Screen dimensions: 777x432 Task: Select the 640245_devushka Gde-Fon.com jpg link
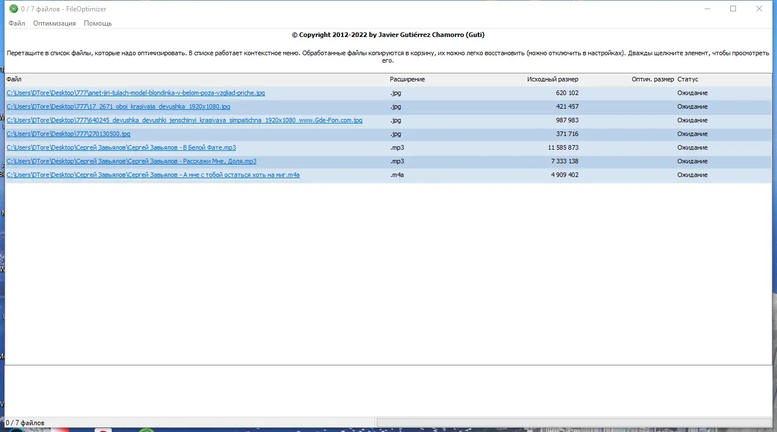point(184,120)
